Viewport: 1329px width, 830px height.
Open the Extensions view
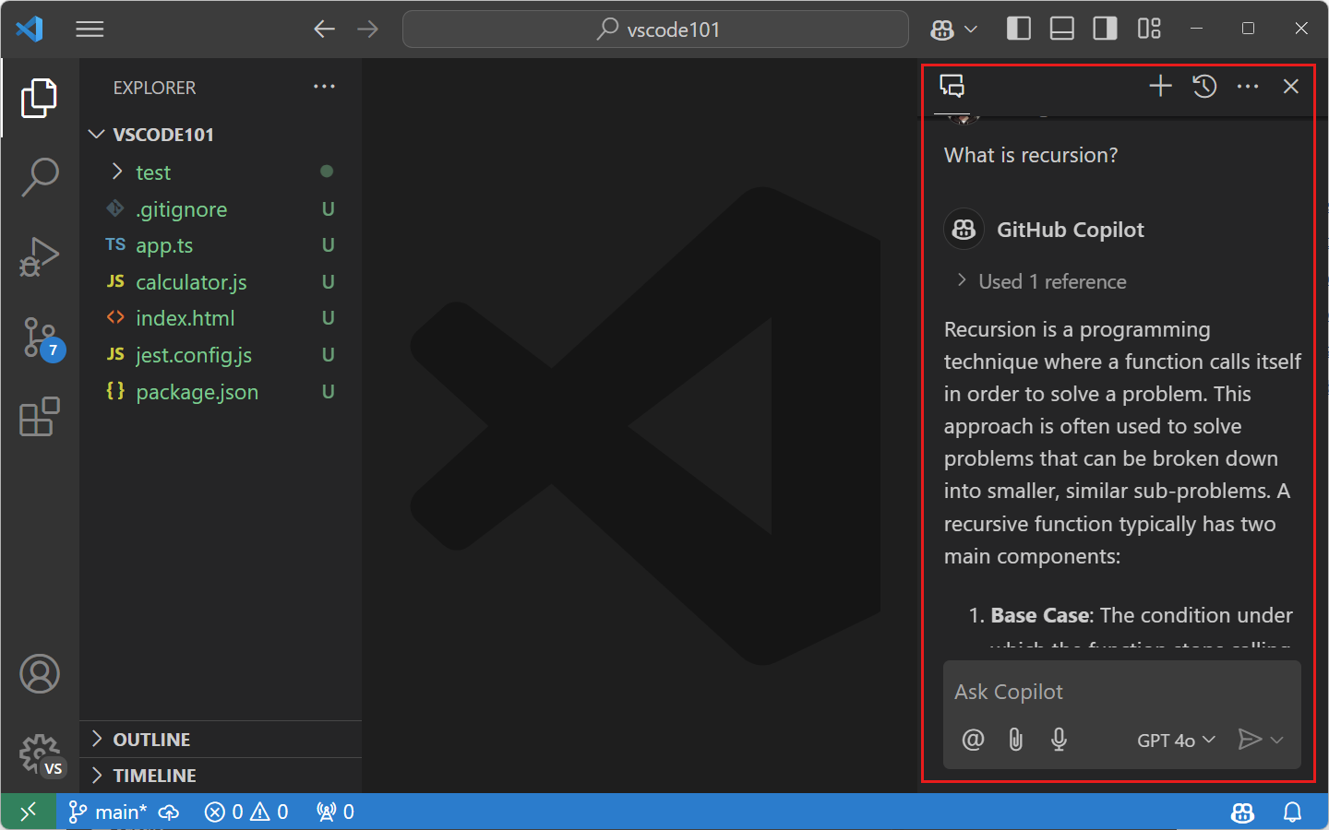pyautogui.click(x=39, y=417)
